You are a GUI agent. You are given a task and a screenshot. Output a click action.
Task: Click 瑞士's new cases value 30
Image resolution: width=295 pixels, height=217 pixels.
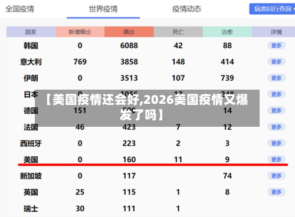[80, 209]
